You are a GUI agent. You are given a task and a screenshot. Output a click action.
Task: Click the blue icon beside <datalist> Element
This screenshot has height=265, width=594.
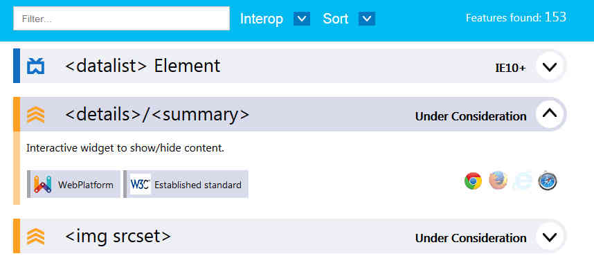35,66
